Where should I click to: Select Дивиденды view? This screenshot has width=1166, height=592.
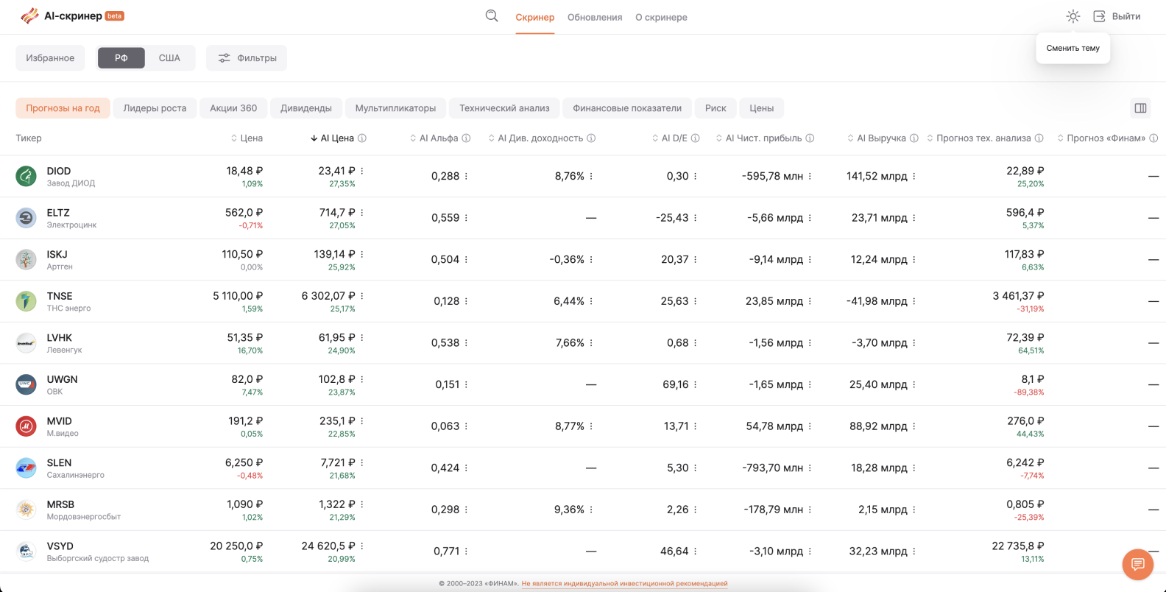click(x=306, y=108)
